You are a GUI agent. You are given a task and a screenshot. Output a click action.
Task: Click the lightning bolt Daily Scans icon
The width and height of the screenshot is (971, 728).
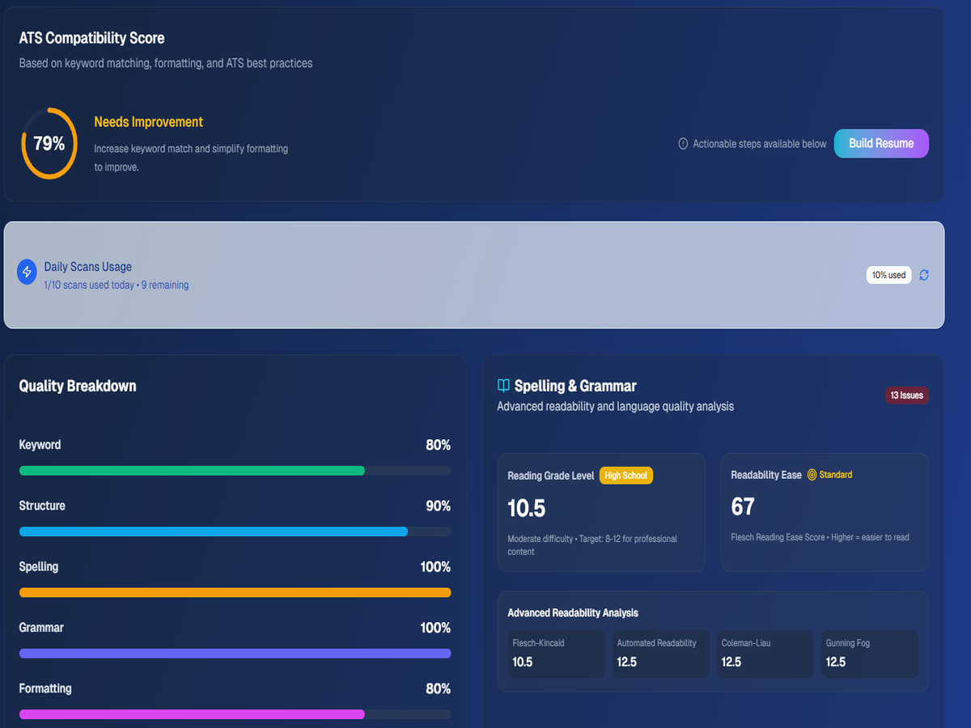point(27,272)
